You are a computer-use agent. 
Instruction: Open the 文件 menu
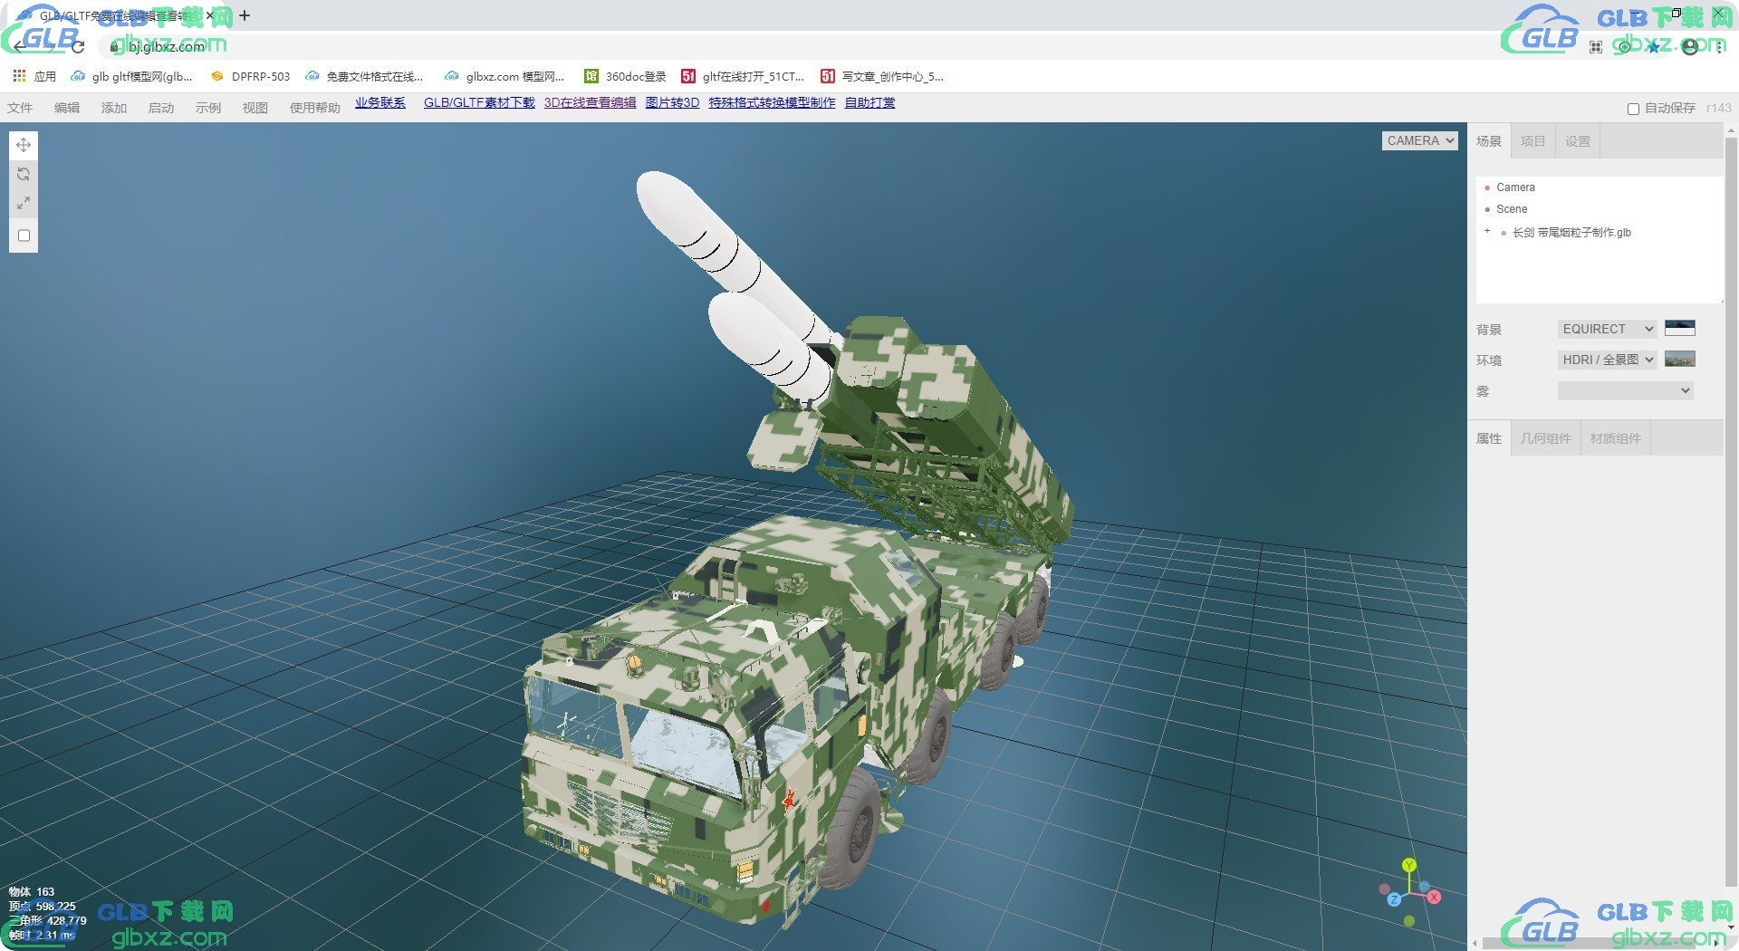pyautogui.click(x=20, y=108)
